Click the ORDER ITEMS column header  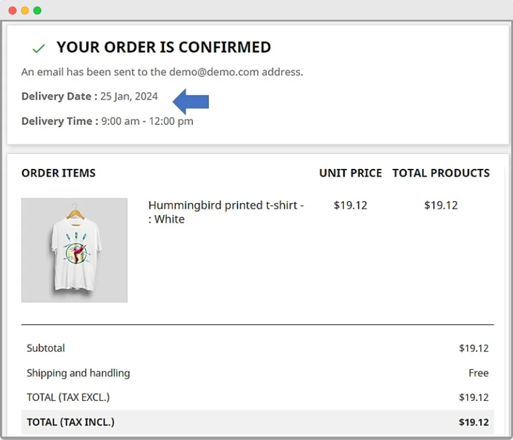(x=58, y=173)
